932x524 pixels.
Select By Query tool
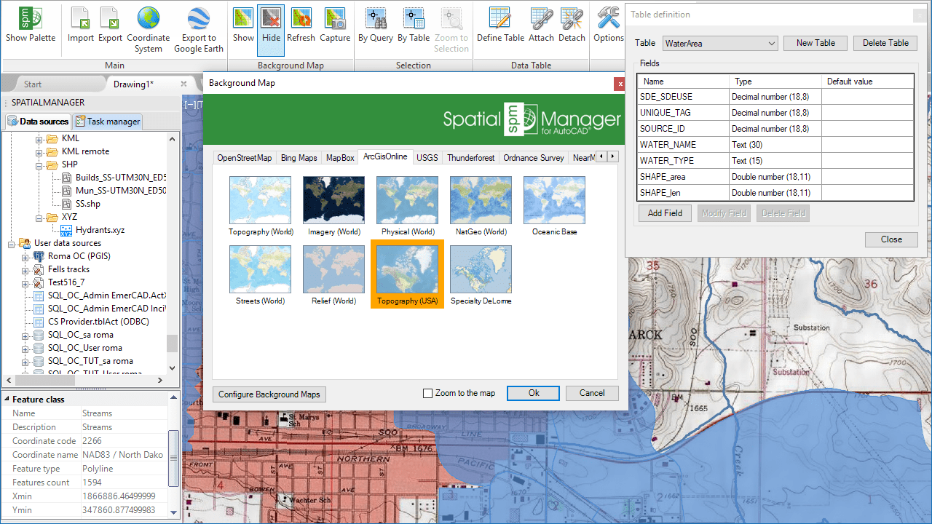click(376, 25)
